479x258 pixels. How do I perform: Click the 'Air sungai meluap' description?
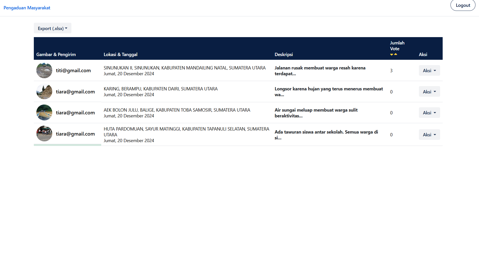coord(316,113)
